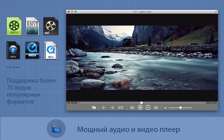Skip to the previous track
Screen dimensions: 224x140
pos(132,108)
